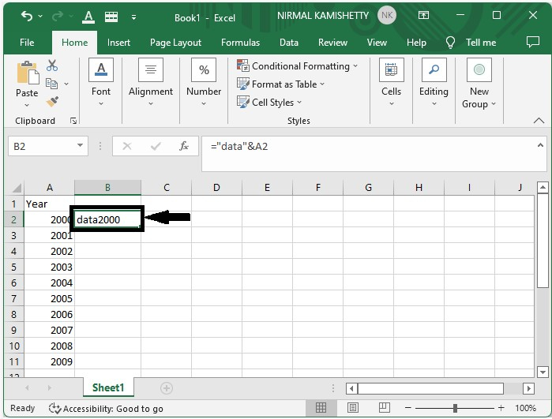The width and height of the screenshot is (552, 419).
Task: Open Cell Styles menu
Action: pos(269,103)
